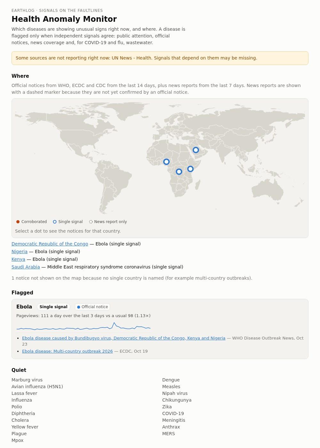Click 'Yellow fever' in Quiet list
Image resolution: width=320 pixels, height=448 pixels.
coord(25,427)
